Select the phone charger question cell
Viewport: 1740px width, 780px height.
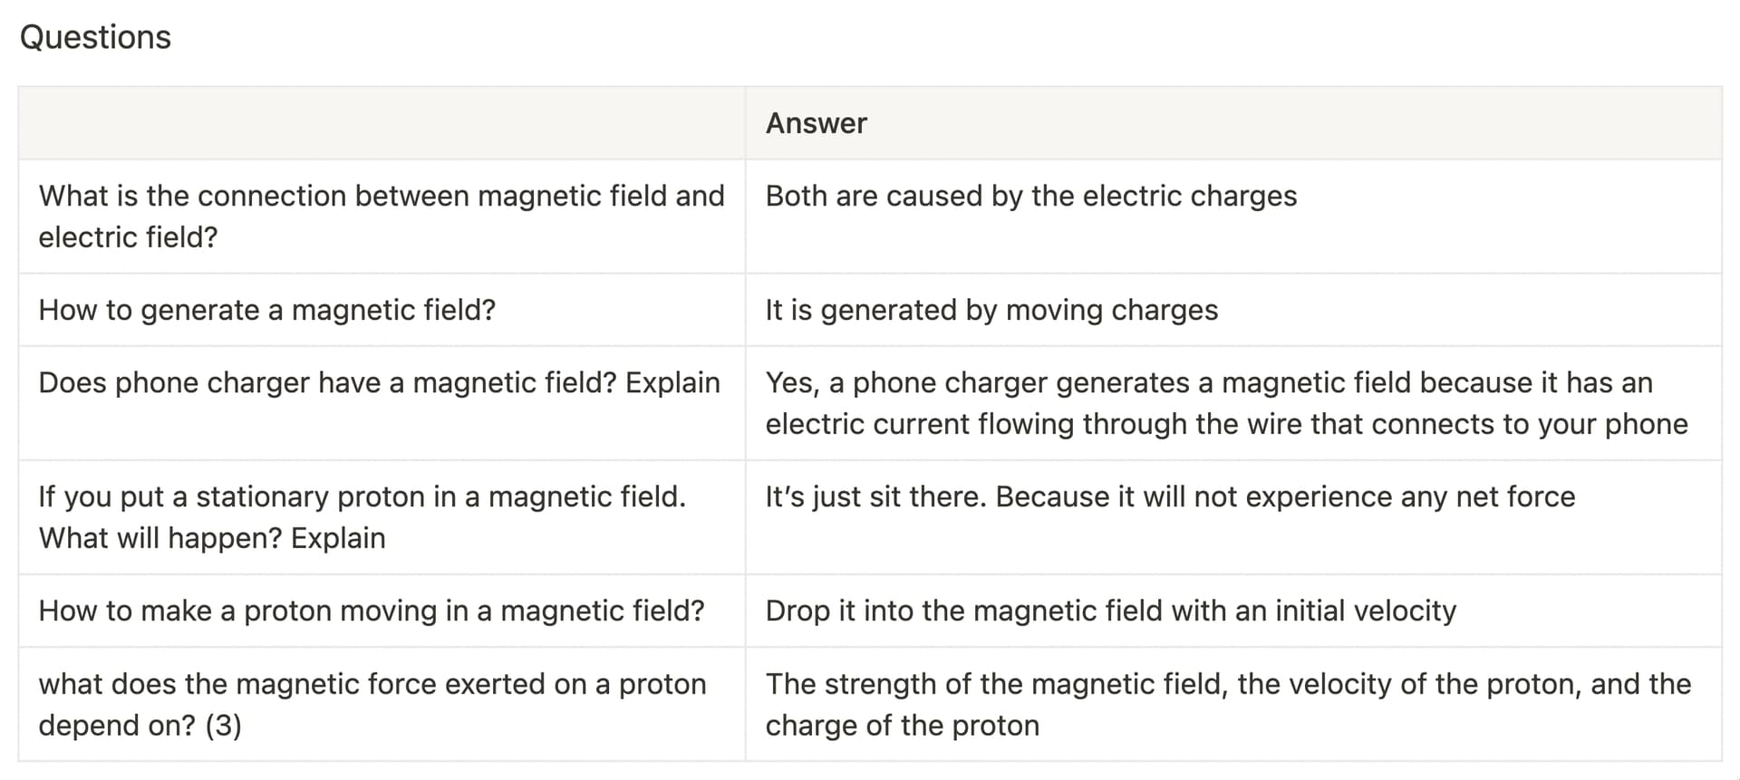pyautogui.click(x=382, y=403)
